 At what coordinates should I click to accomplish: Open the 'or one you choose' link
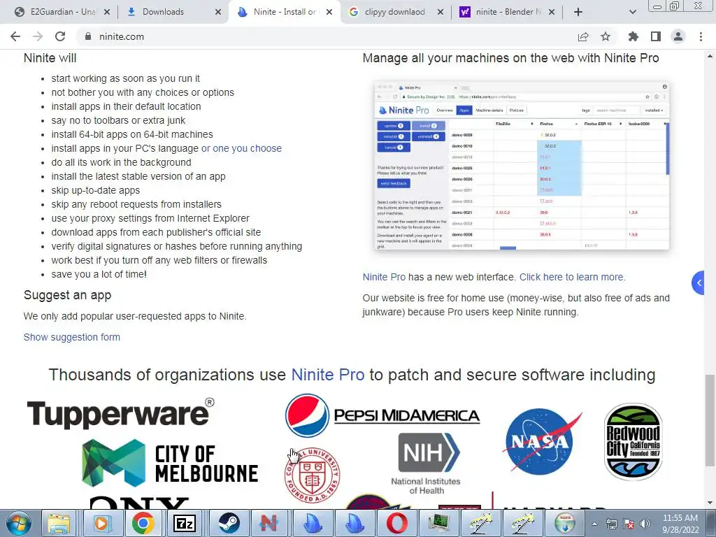click(x=241, y=148)
